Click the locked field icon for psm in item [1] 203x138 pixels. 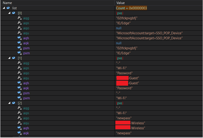click(x=19, y=93)
